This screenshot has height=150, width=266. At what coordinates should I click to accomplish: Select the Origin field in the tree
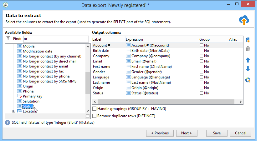pyautogui.click(x=28, y=86)
